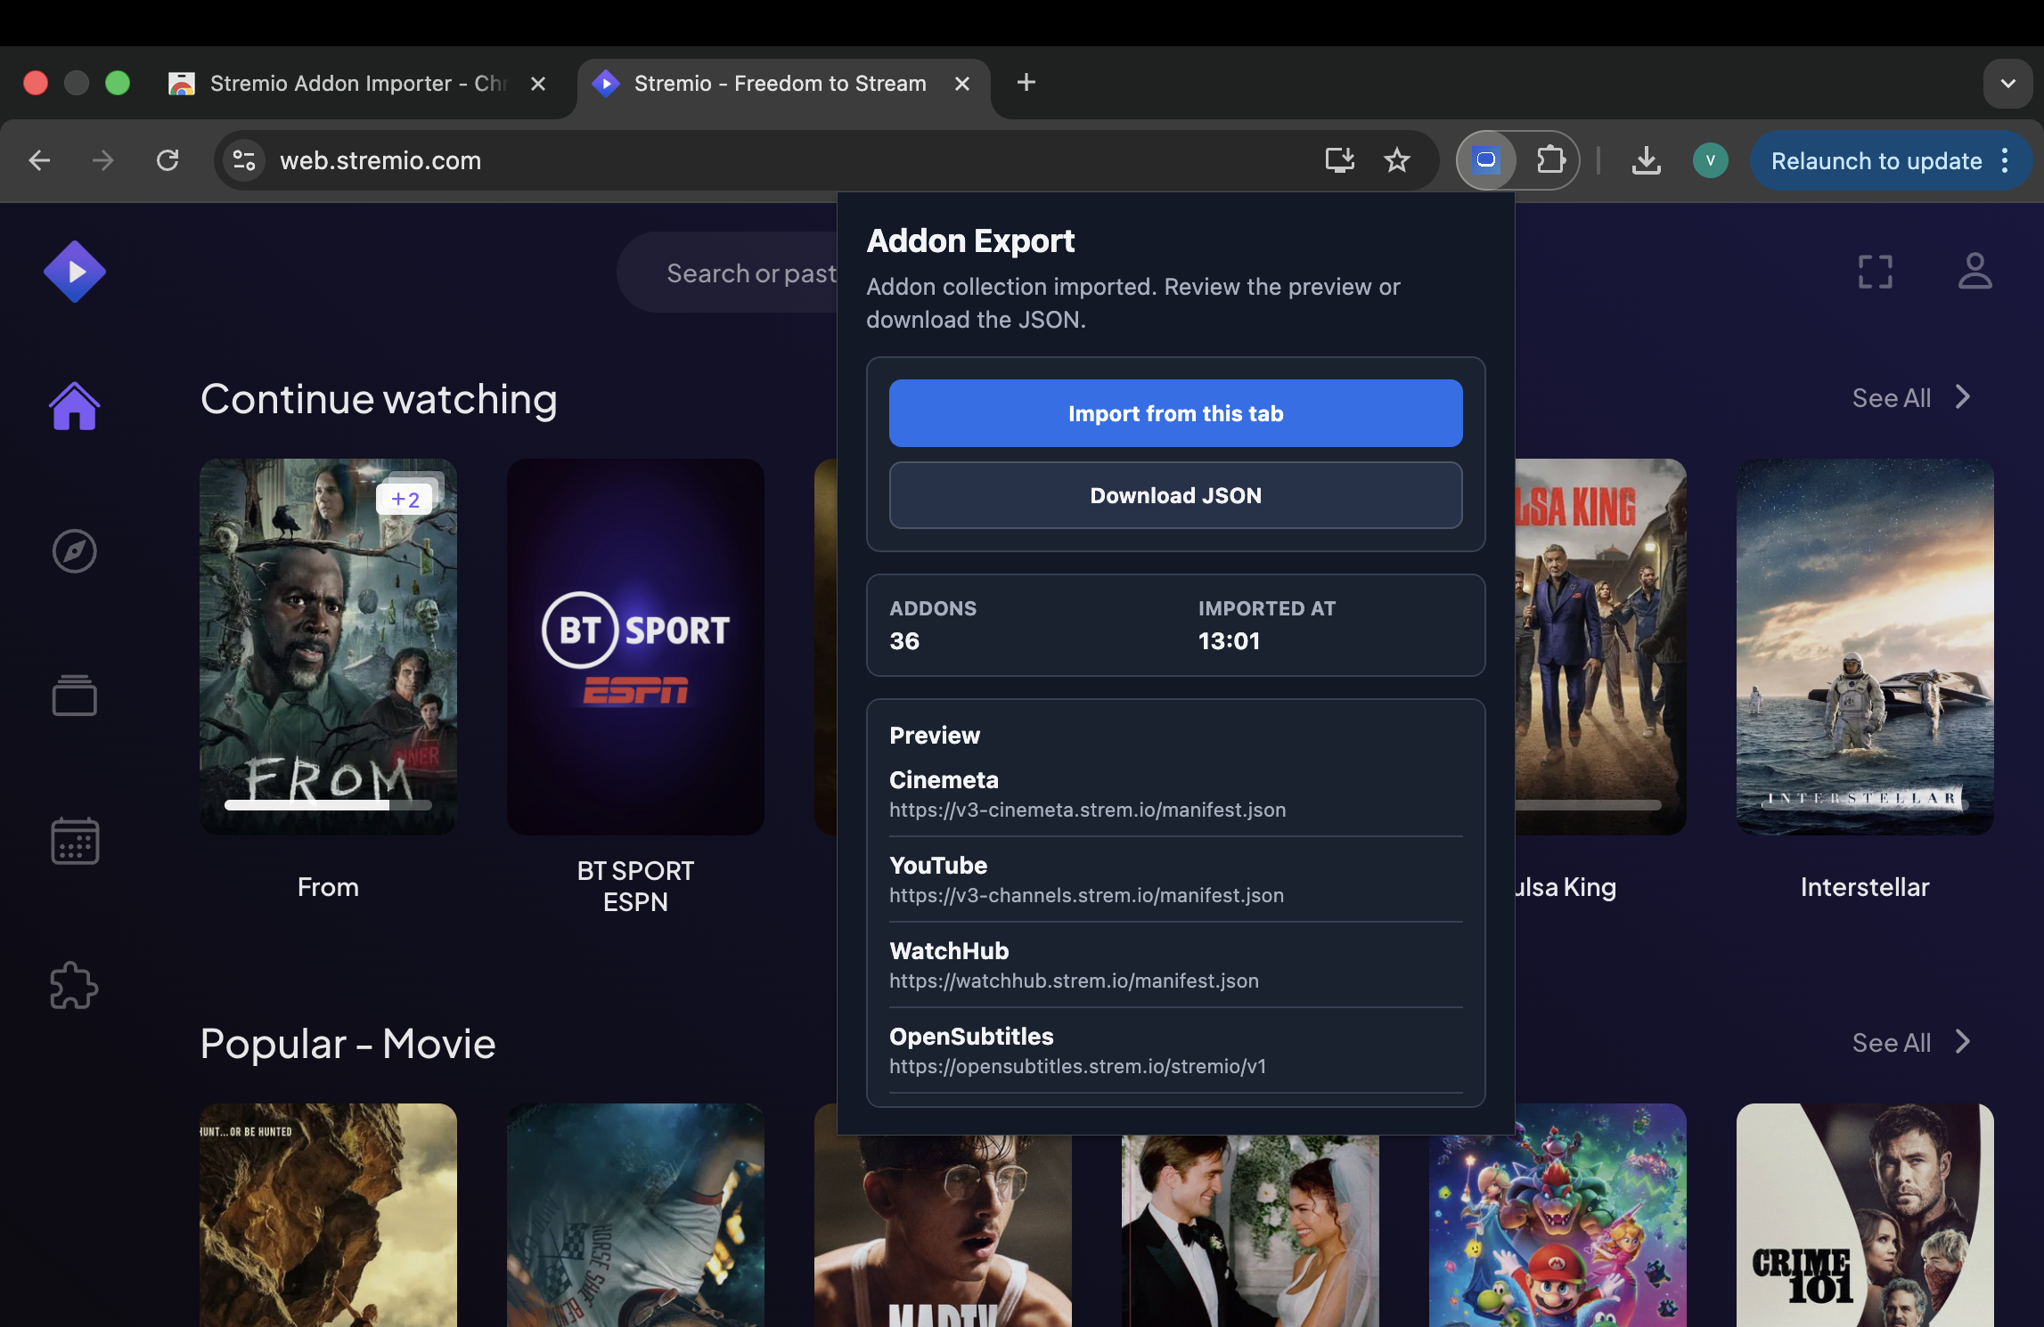
Task: Click the Addons count 36
Action: point(904,641)
